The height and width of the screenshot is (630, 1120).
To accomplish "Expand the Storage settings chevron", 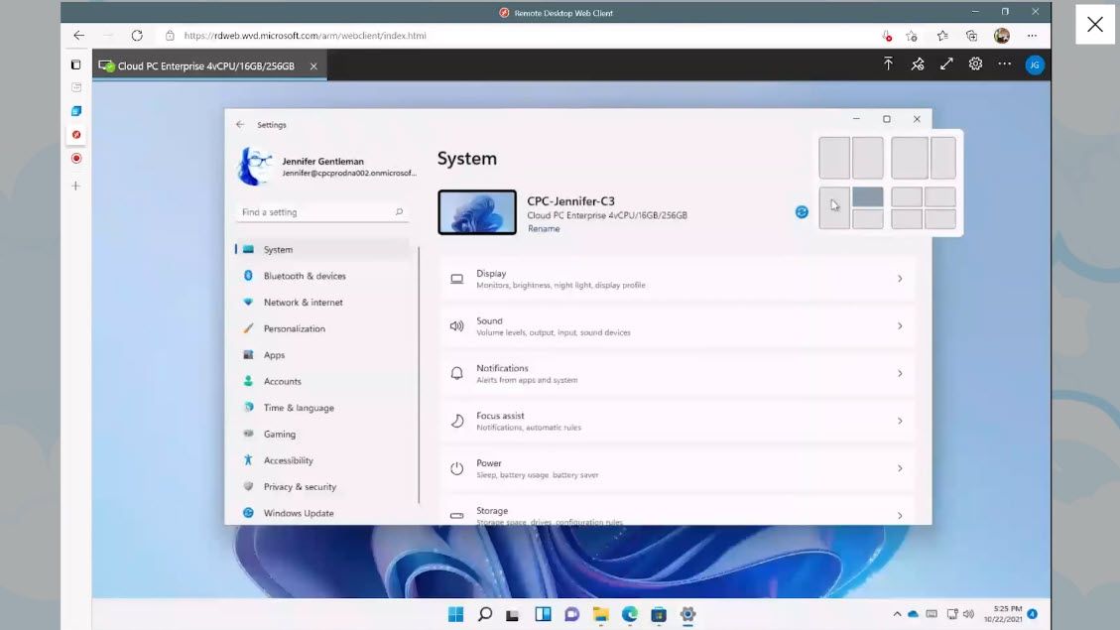I will pyautogui.click(x=900, y=515).
